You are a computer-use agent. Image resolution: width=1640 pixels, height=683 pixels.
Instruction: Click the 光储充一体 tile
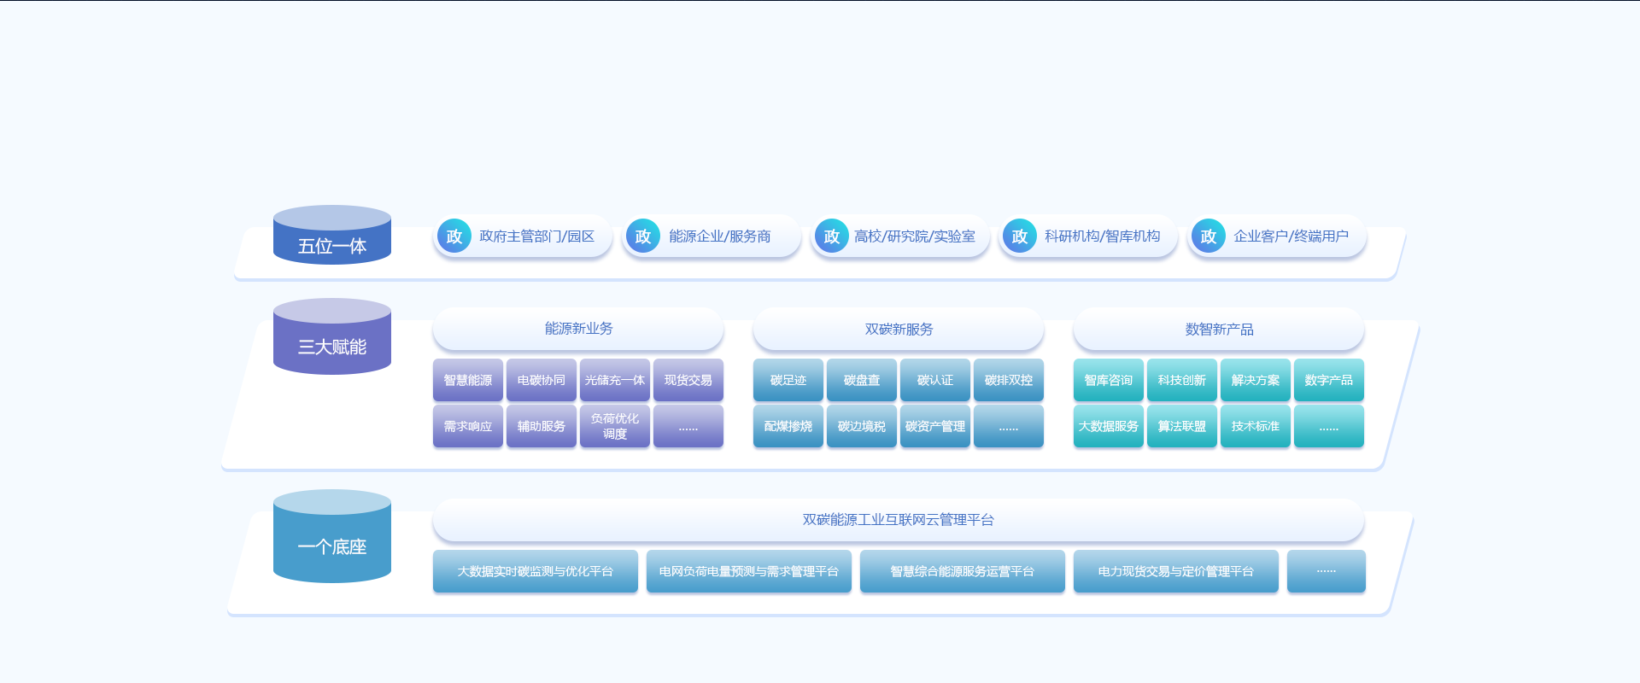coord(615,380)
